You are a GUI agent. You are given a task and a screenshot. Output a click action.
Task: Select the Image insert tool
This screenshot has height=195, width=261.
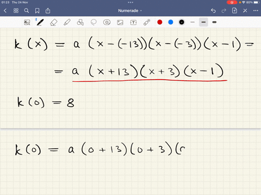(x=120, y=22)
